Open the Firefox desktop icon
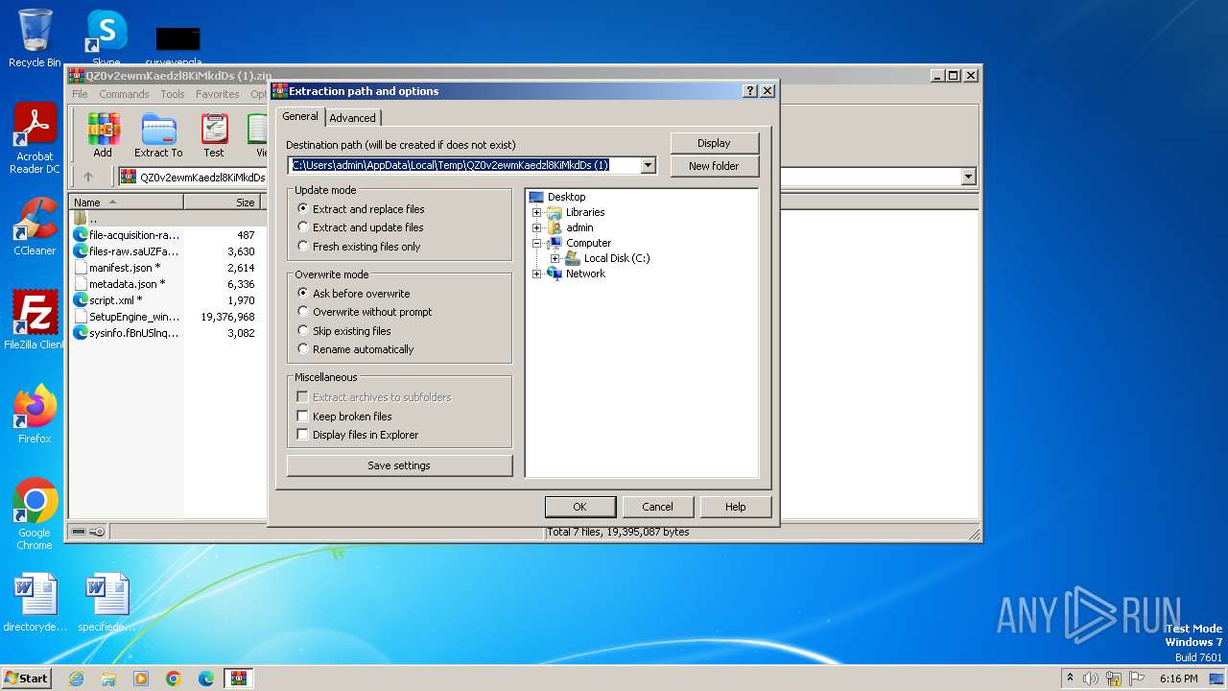Viewport: 1228px width, 691px height. [x=35, y=415]
